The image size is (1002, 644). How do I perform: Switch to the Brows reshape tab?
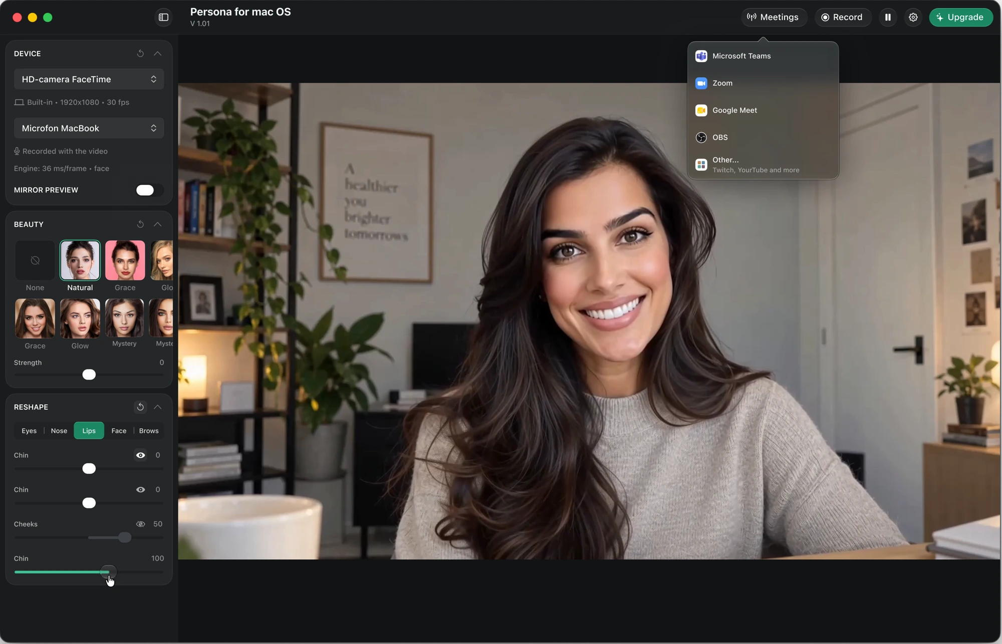149,431
